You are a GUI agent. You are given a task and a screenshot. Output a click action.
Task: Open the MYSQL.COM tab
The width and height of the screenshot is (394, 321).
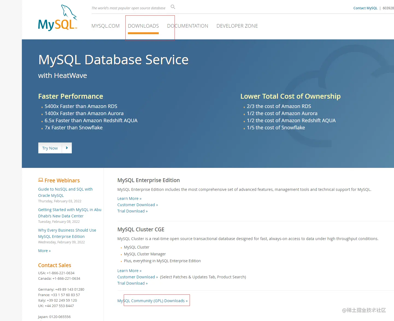click(x=105, y=26)
